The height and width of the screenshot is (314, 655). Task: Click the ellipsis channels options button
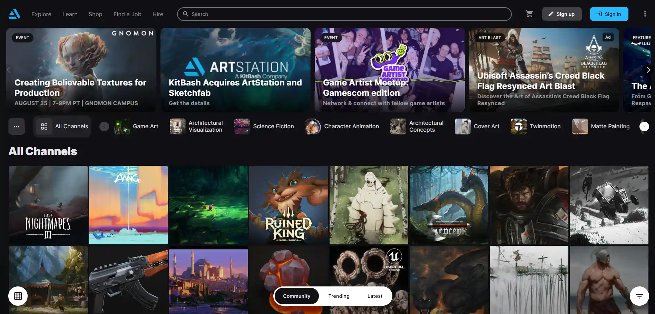pos(17,126)
